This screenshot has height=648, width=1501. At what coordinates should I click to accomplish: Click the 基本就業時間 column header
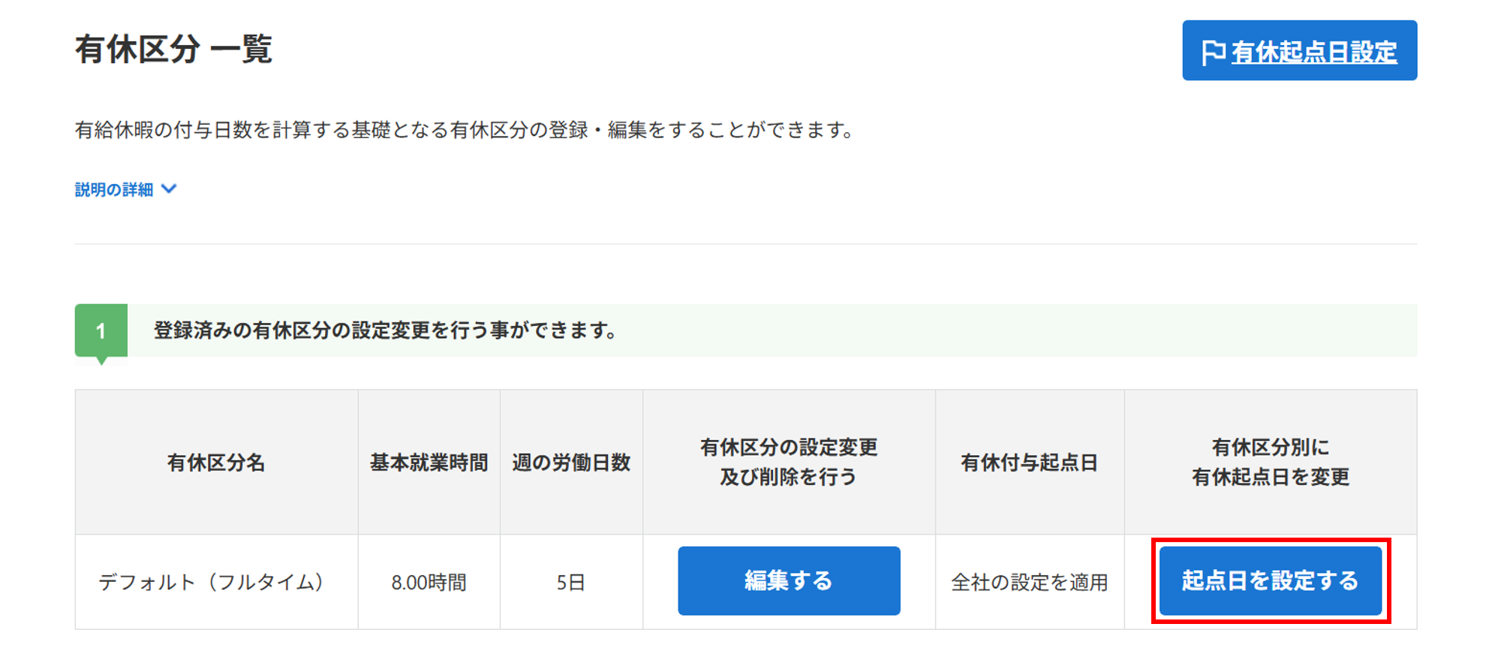coord(429,463)
